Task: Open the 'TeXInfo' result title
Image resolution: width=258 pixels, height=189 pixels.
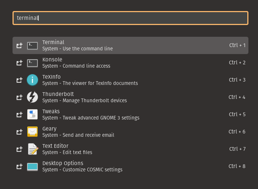Action: tap(52, 77)
